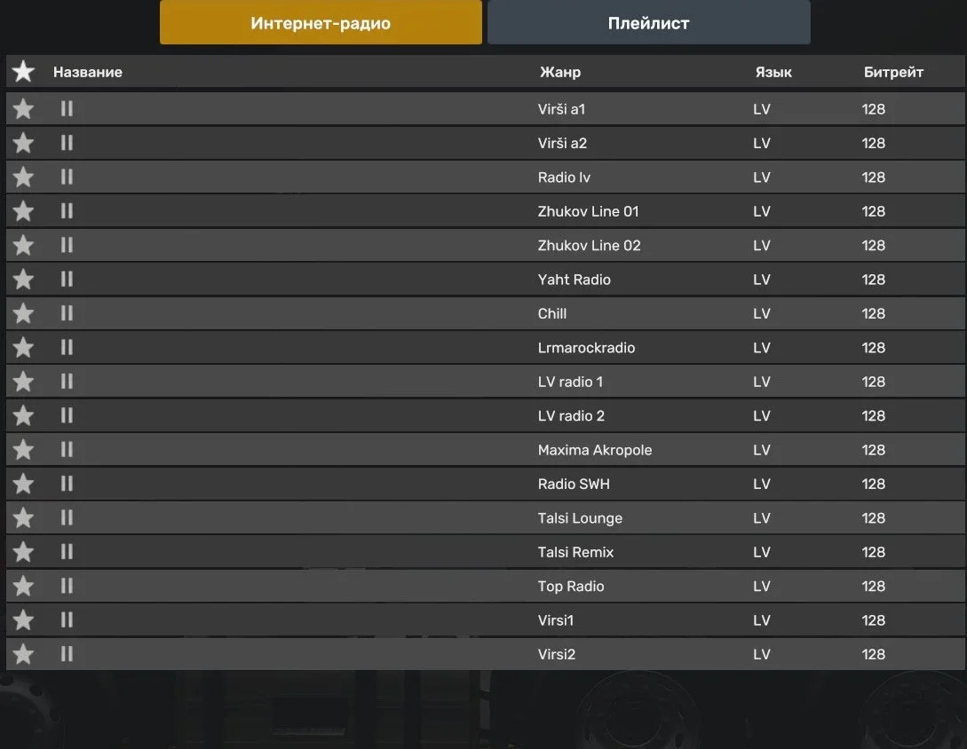Image resolution: width=967 pixels, height=749 pixels.
Task: Star the Radio lv station
Action: 23,177
